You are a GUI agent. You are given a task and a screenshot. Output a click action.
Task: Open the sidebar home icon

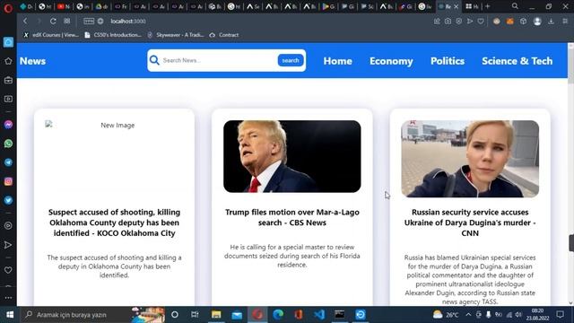[x=8, y=42]
